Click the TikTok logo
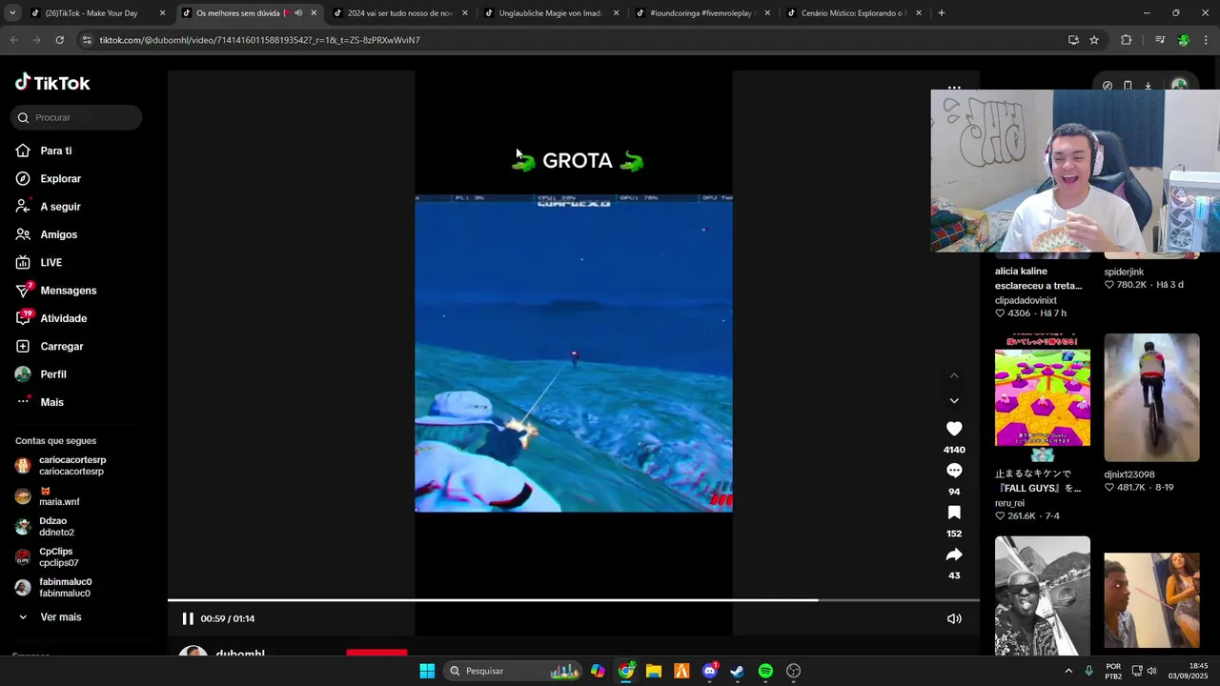Screen dimensions: 1220x686 (52, 83)
